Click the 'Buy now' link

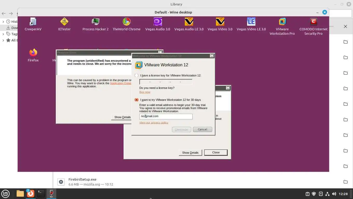(x=145, y=92)
